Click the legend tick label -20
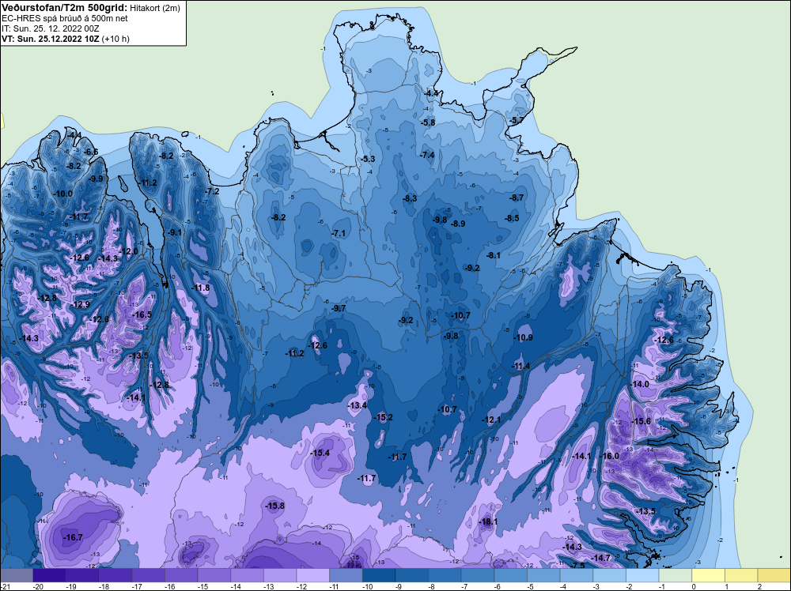Image resolution: width=791 pixels, height=591 pixels. click(37, 586)
